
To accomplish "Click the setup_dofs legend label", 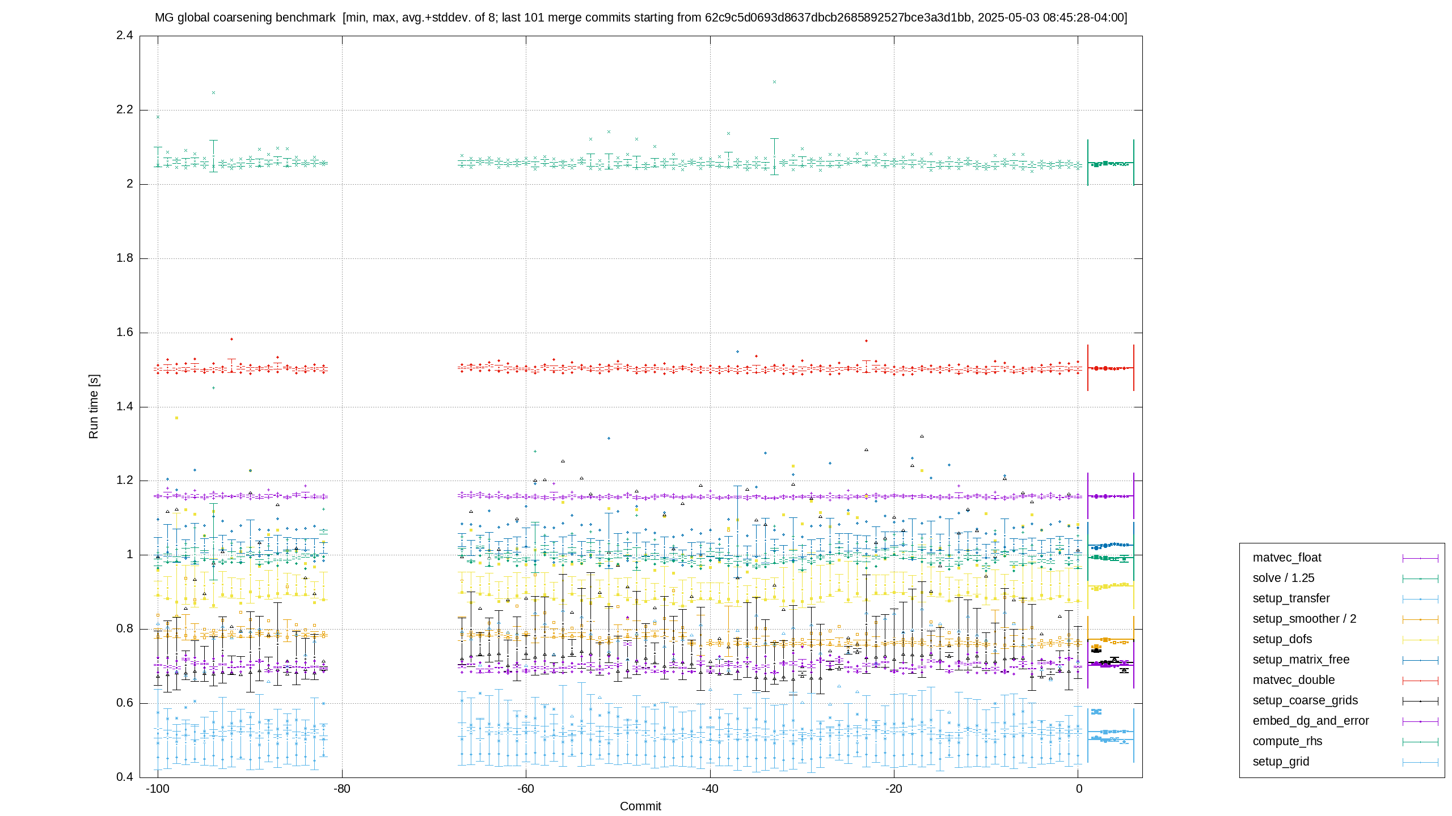I will 1282,639.
